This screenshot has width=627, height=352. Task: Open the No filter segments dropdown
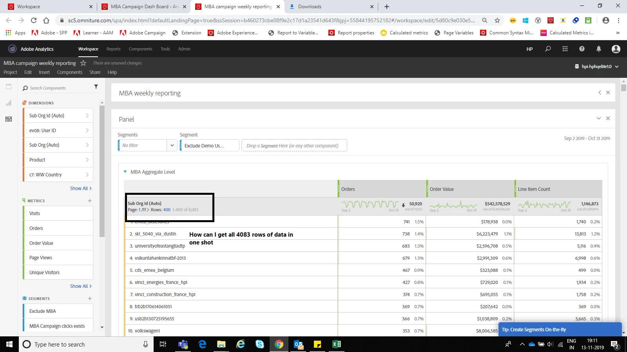click(x=172, y=145)
